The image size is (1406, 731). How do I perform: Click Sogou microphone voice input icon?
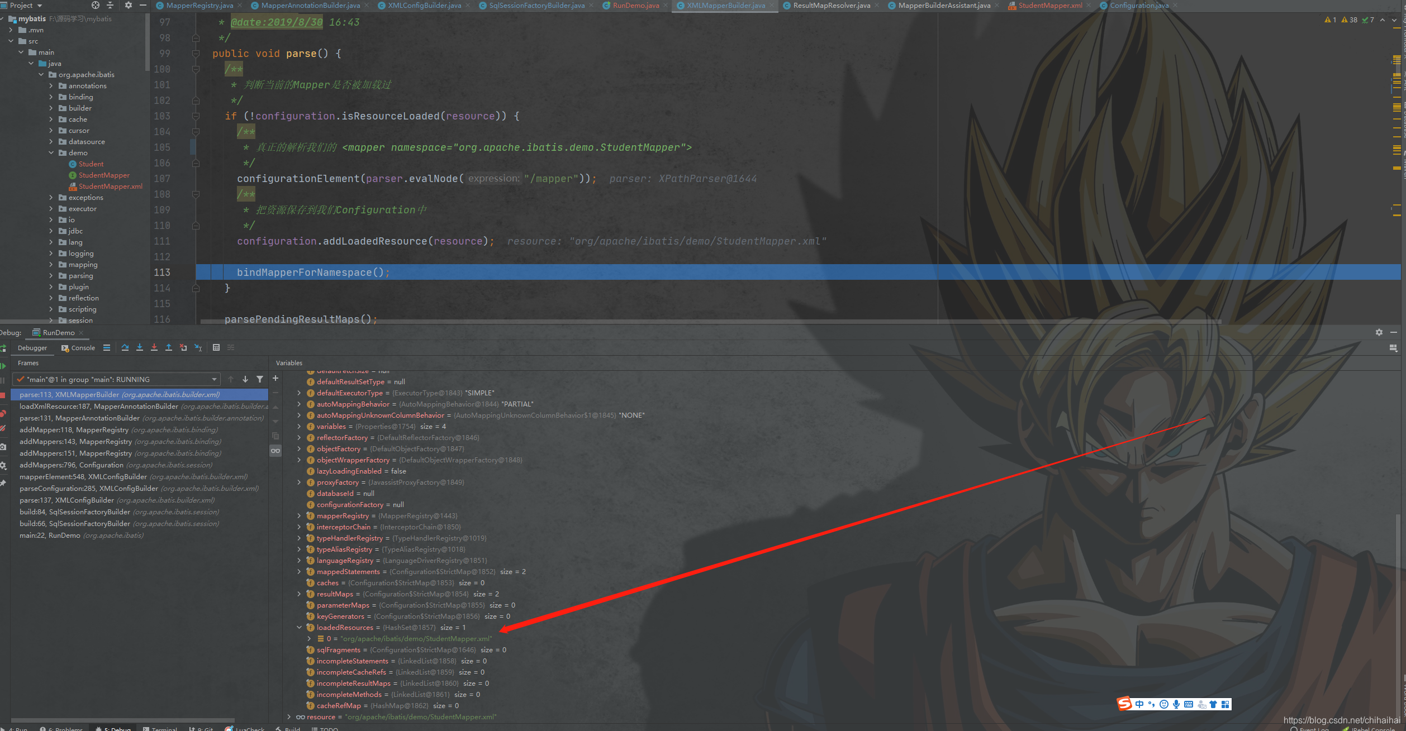click(1176, 704)
